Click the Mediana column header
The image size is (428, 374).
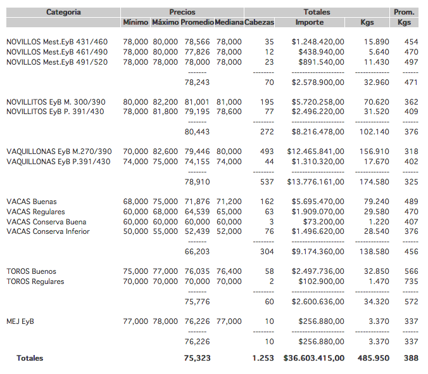coord(229,22)
